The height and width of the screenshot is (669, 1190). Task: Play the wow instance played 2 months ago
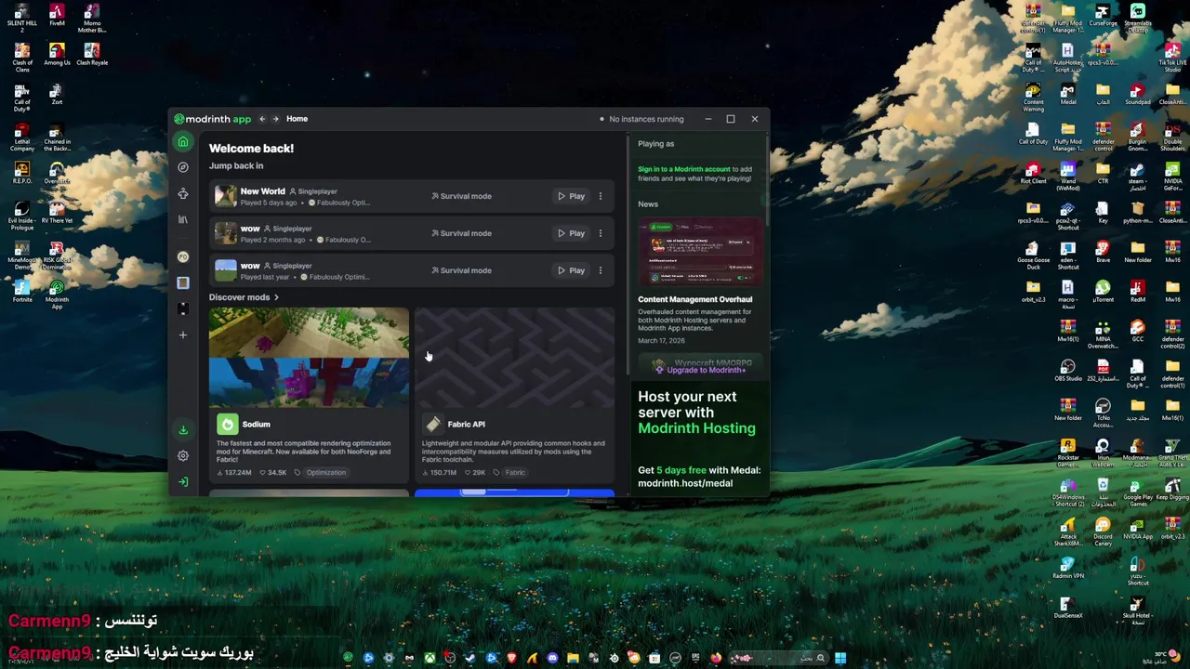[x=571, y=233]
